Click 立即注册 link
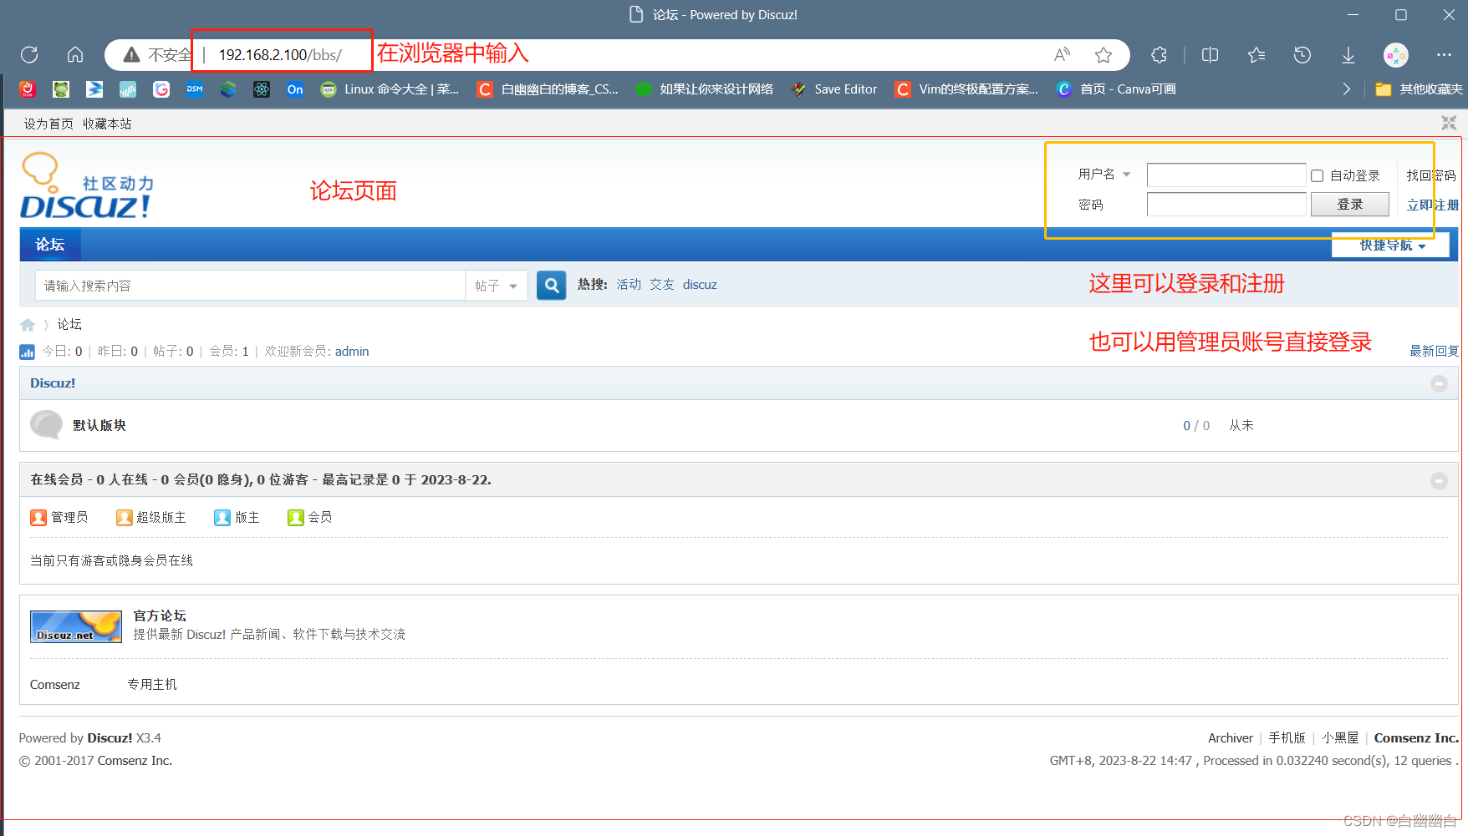This screenshot has width=1468, height=836. (x=1432, y=205)
